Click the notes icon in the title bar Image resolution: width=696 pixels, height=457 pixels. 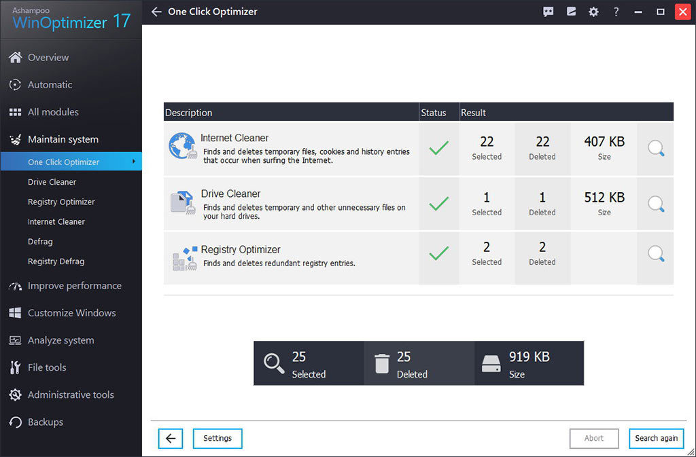[x=571, y=12]
